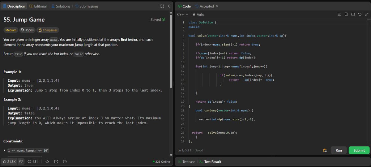Open the Solutions tab
This screenshot has height=167, width=371.
[61, 6]
